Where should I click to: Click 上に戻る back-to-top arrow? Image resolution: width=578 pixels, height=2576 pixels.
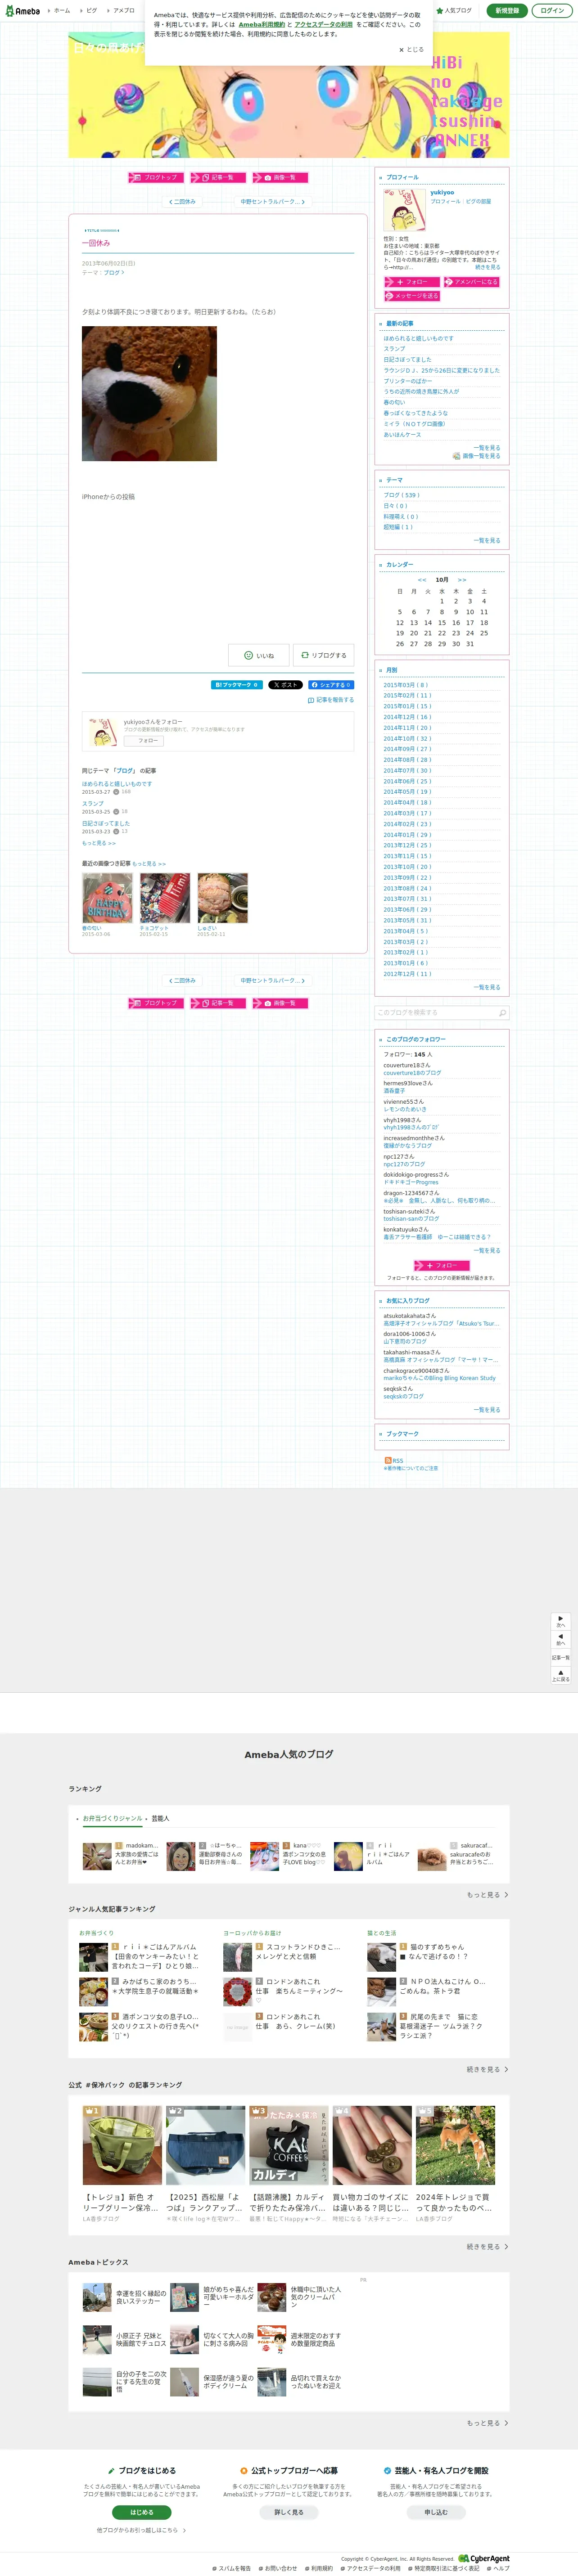pos(561,1675)
